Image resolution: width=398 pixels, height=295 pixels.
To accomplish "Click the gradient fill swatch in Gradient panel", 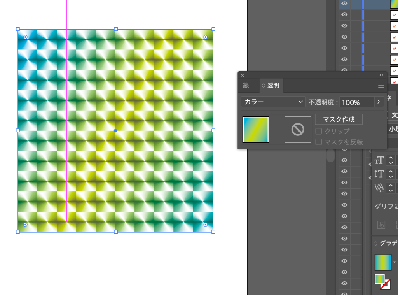I will 383,262.
